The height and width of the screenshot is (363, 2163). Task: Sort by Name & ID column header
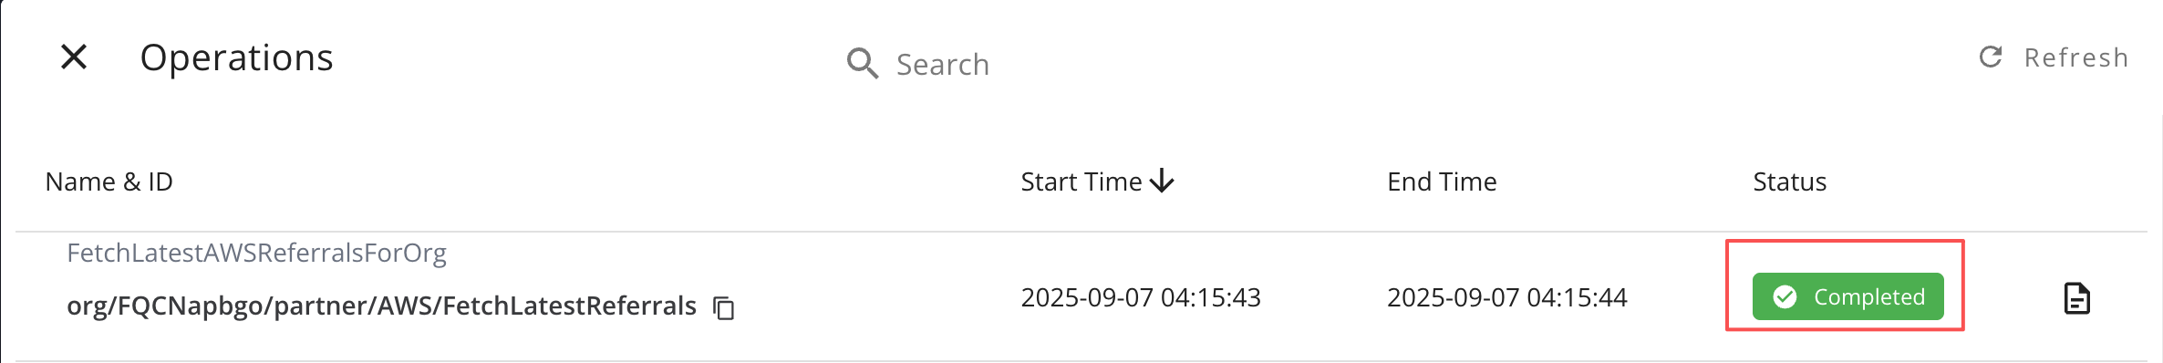[109, 181]
